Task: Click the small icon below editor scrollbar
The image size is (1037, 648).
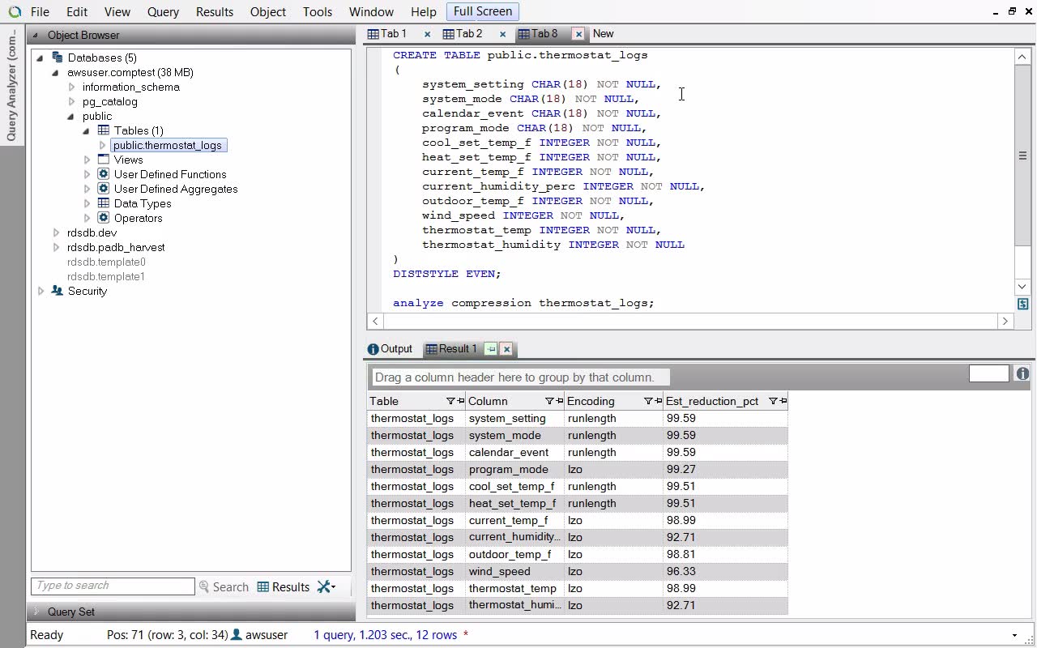Action: [1022, 304]
